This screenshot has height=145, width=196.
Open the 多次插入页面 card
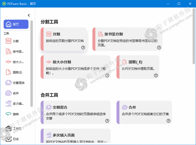click(76, 136)
